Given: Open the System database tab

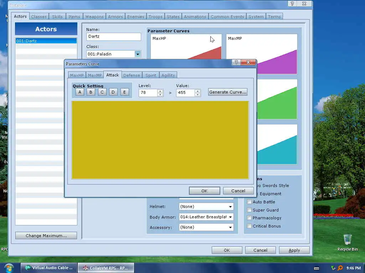Looking at the screenshot, I should point(256,17).
